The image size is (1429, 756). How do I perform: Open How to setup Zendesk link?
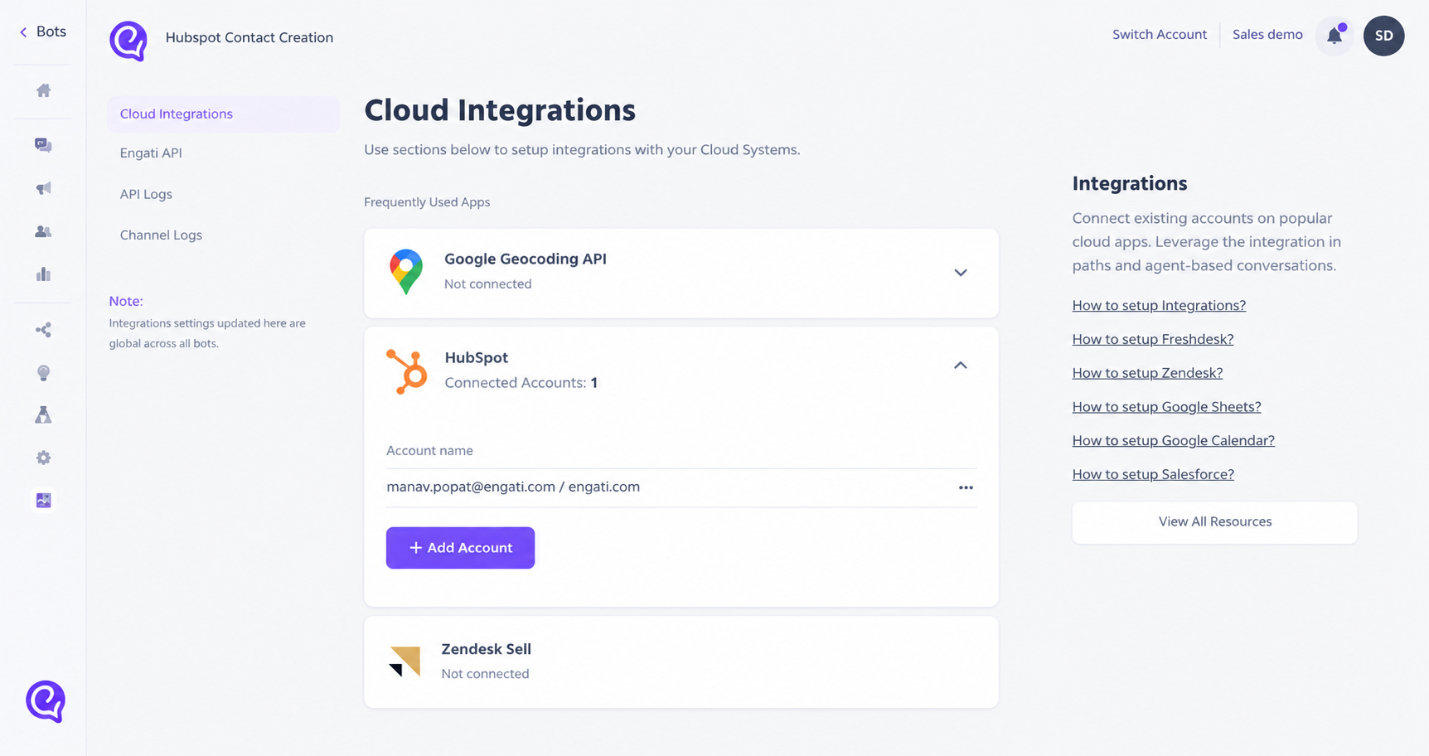coord(1147,373)
